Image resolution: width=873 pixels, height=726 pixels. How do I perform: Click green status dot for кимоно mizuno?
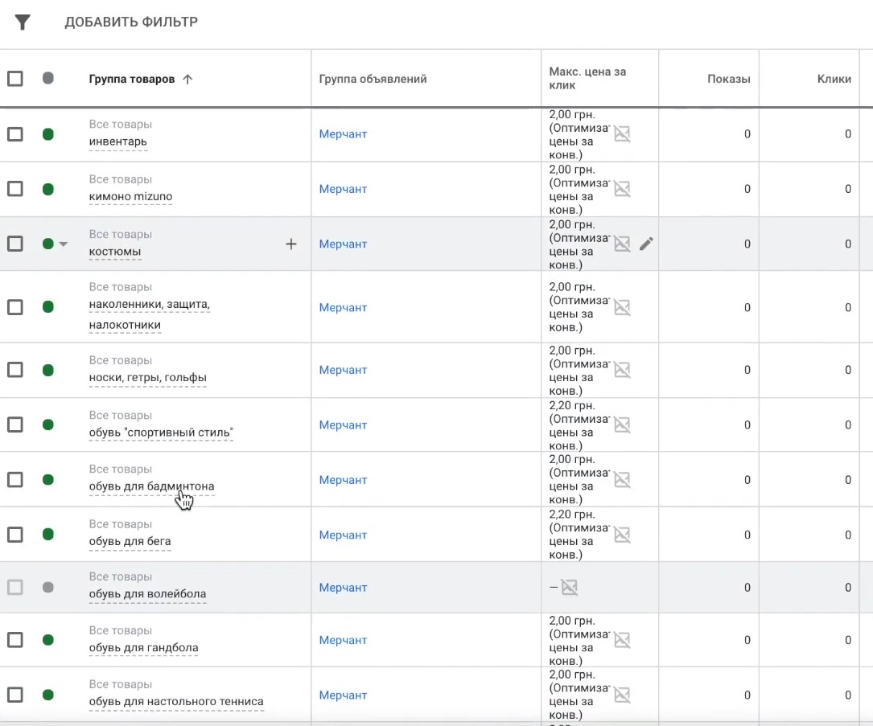(x=48, y=189)
